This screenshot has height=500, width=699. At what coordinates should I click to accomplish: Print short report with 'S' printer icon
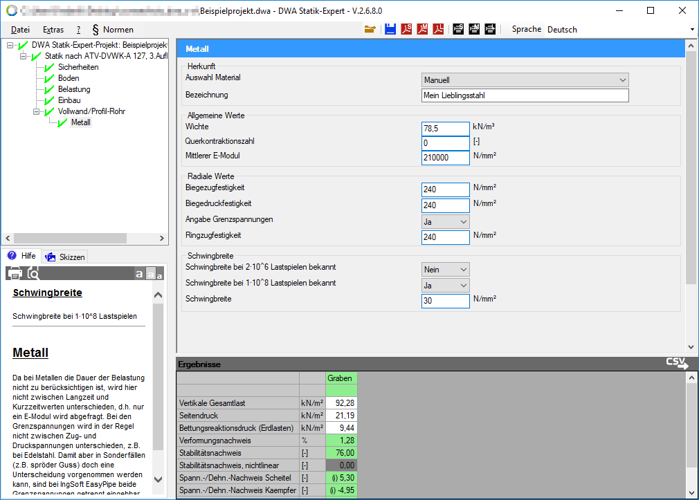point(458,29)
